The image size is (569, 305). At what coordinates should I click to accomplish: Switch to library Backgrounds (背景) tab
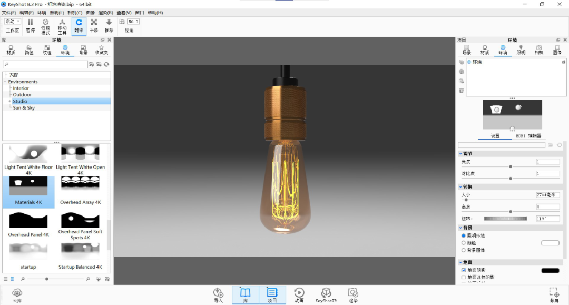[x=83, y=50]
